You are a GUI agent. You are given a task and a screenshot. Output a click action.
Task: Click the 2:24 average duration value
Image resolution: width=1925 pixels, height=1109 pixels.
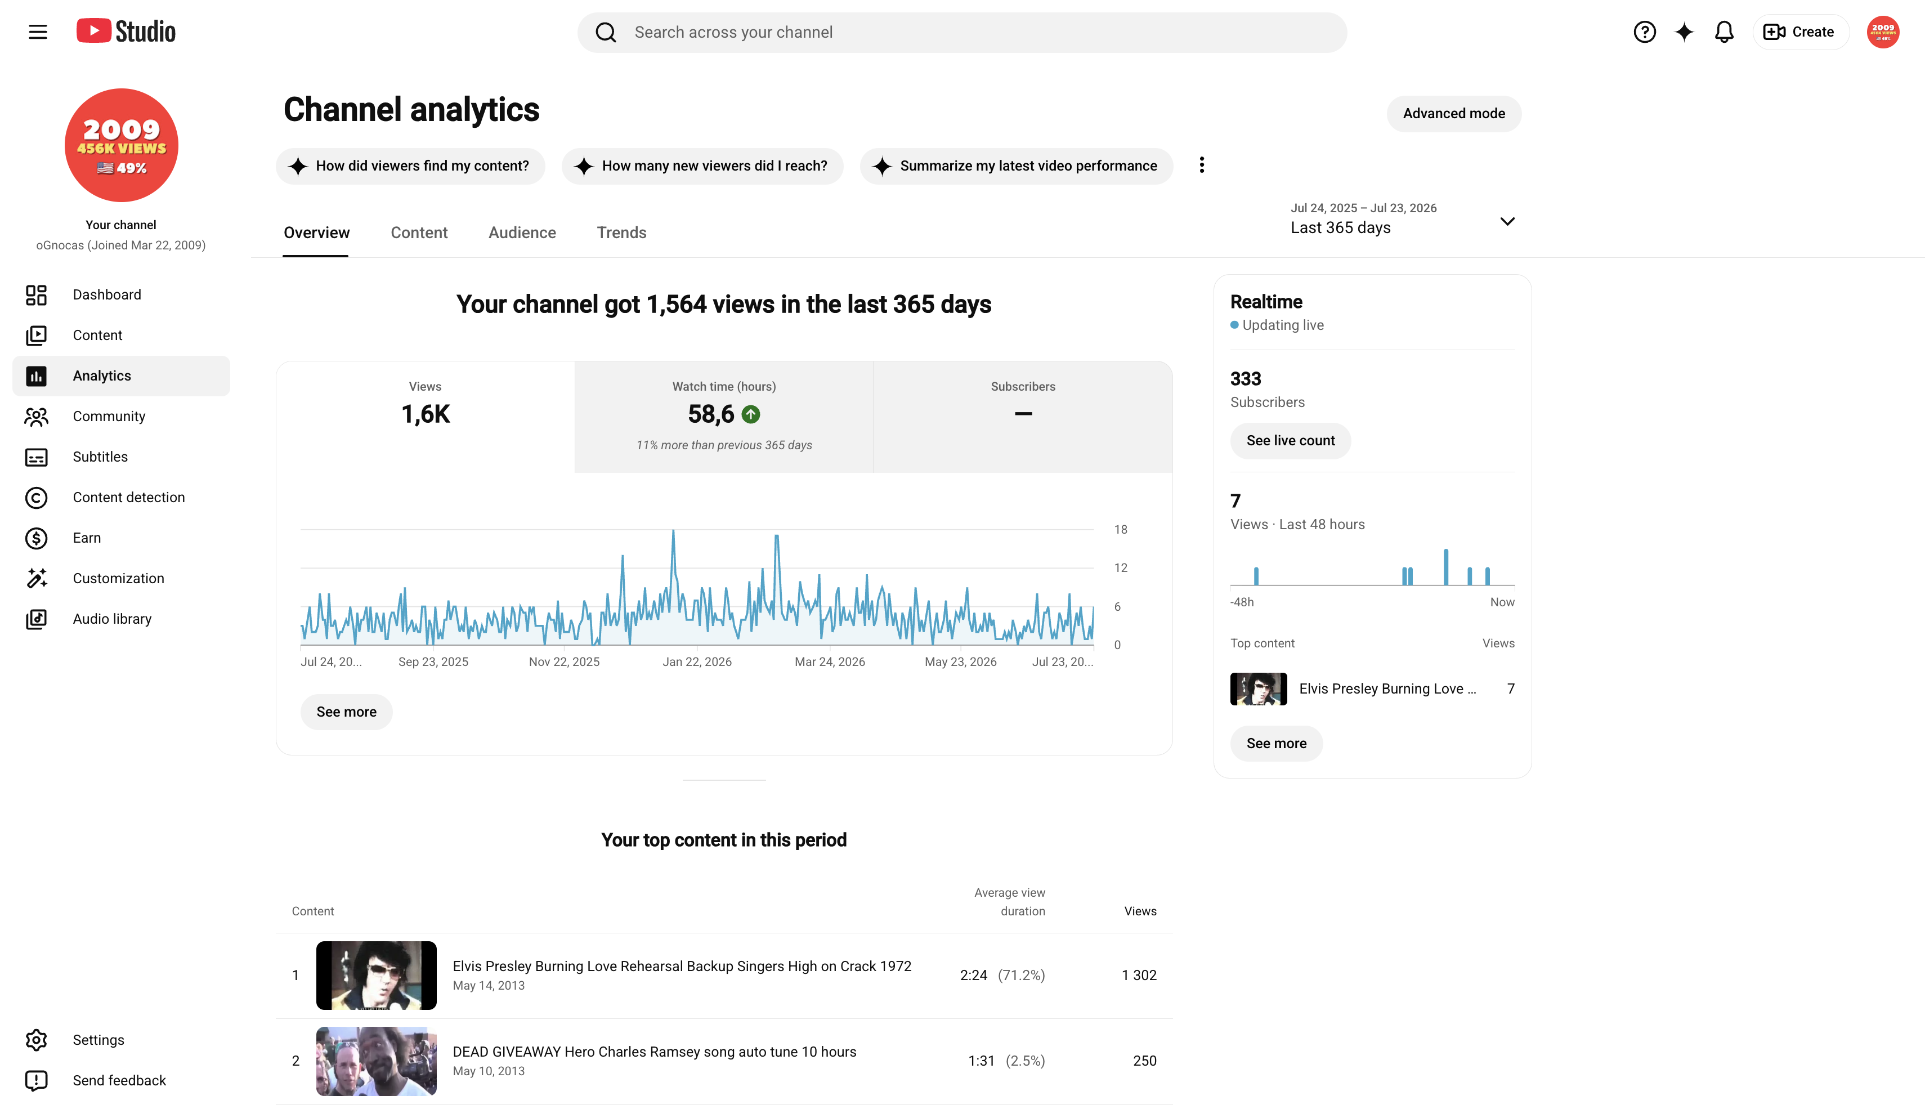pos(973,975)
